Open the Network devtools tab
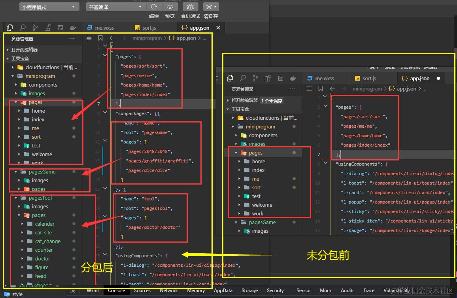This screenshot has height=298, width=457. [x=169, y=290]
